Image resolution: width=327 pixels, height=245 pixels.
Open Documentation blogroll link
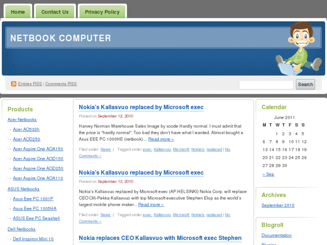(x=277, y=236)
